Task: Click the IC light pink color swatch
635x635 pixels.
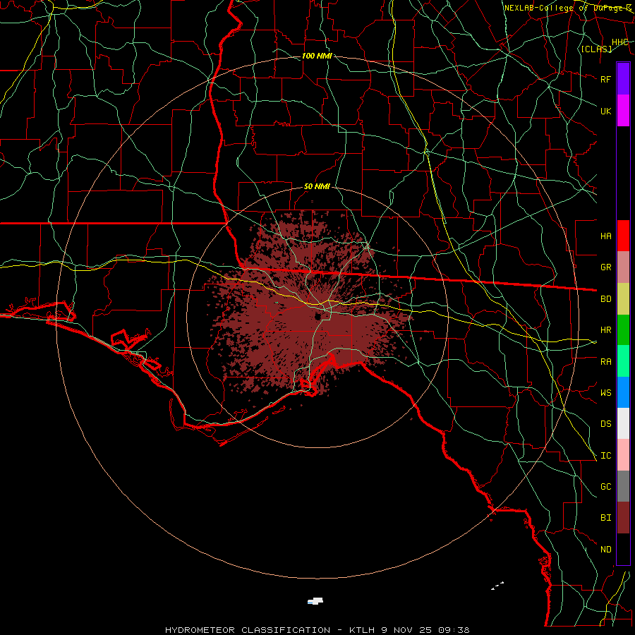Action: 623,455
